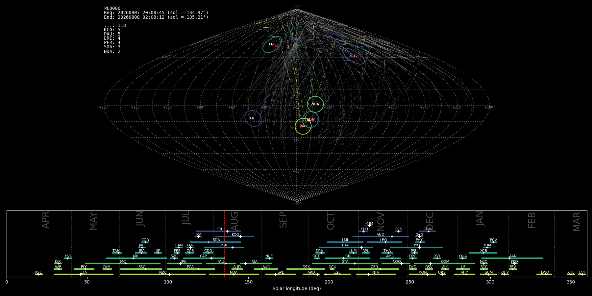
Task: Select the ETA shower bar in May
Action: [84, 274]
